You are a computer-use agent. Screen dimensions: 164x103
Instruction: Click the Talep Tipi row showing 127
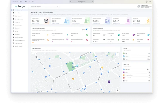(136, 70)
